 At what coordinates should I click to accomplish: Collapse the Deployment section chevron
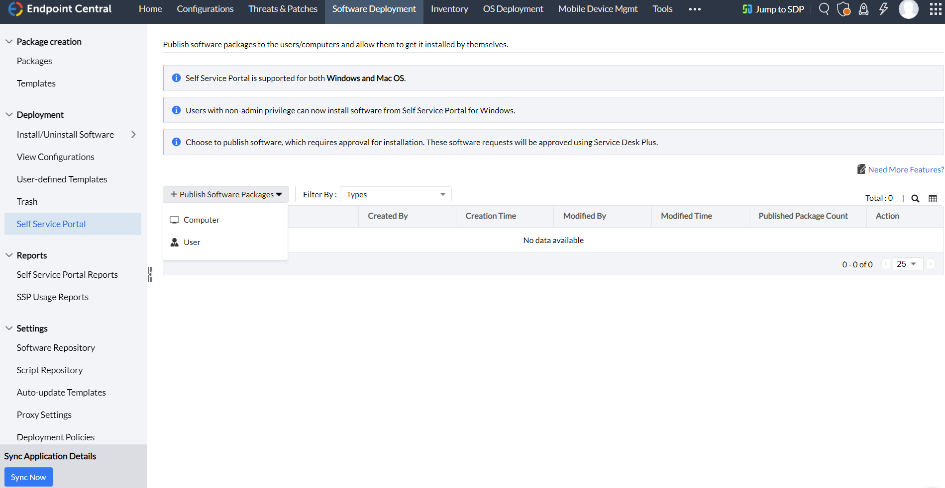coord(9,115)
